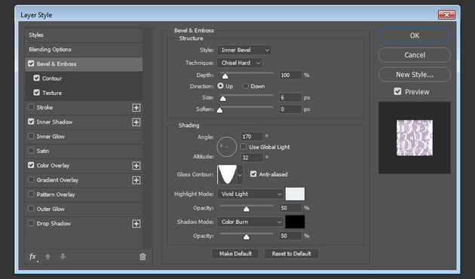Click the Depth percentage input field
The height and width of the screenshot is (279, 475).
[x=290, y=75]
